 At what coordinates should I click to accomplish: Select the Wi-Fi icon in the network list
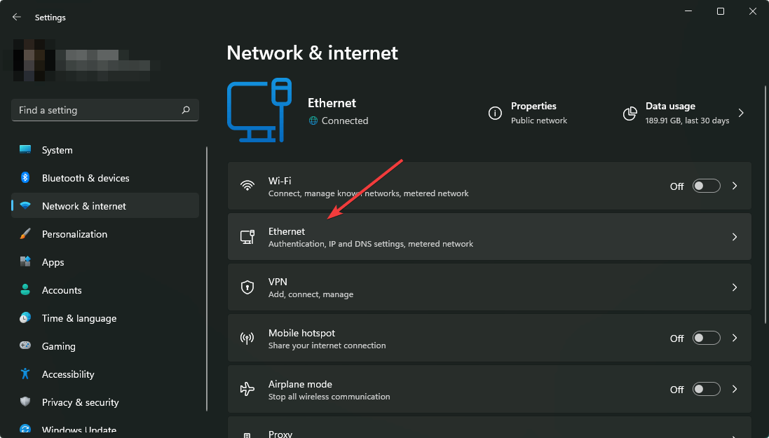point(247,186)
